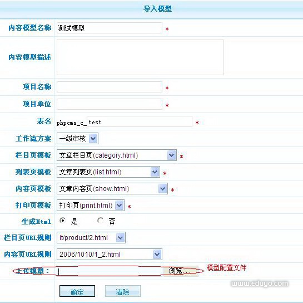Screen dimensions: 303x303
Task: Click the 表名 field containing test
Action: tap(140, 121)
